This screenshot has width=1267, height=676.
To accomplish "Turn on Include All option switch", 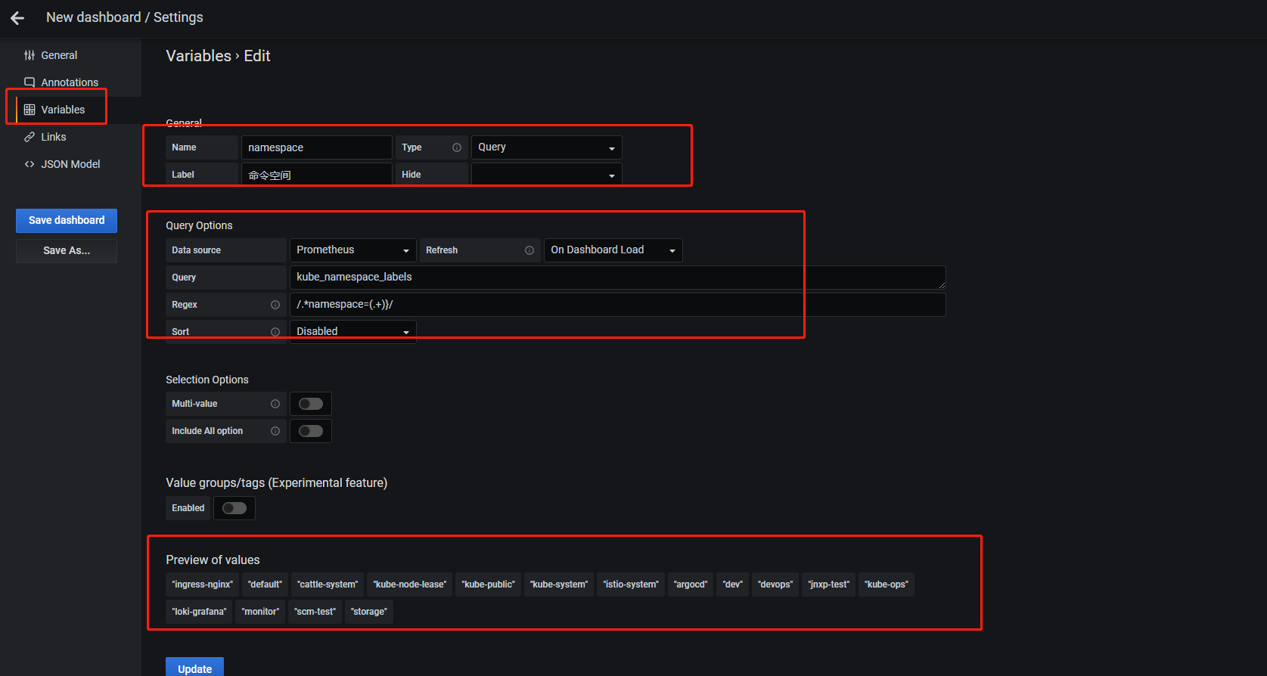I will coord(311,431).
